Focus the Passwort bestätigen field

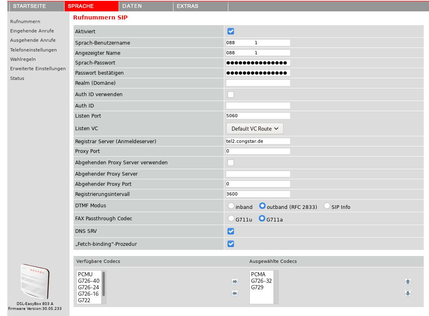click(258, 73)
